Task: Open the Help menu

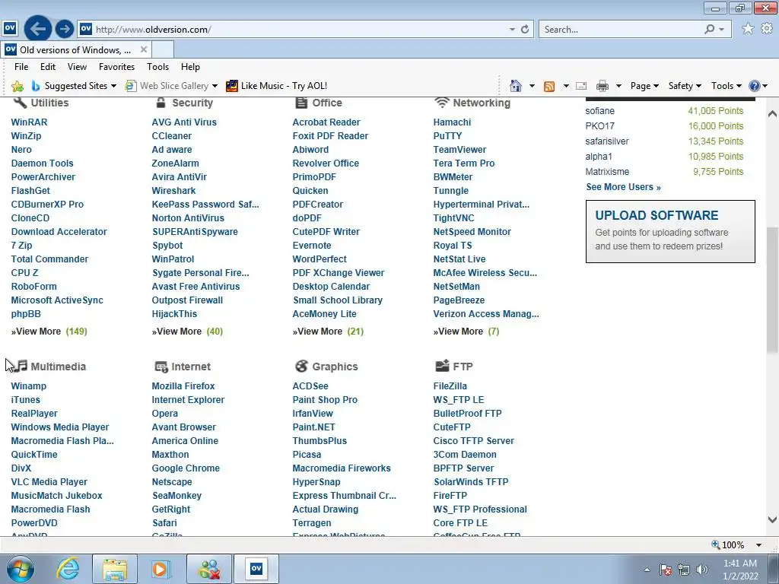Action: point(190,67)
